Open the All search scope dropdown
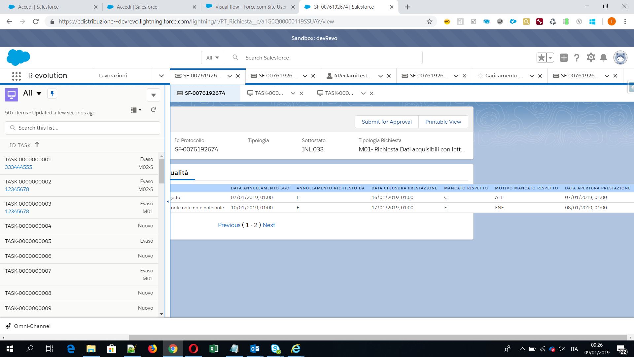This screenshot has height=357, width=634. tap(213, 58)
